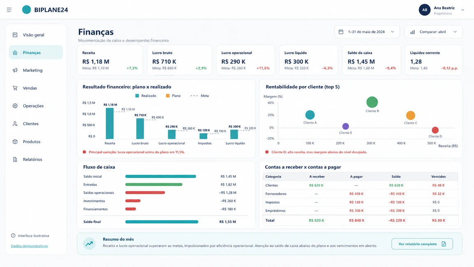474x267 pixels.
Task: Click the Entradas green bar
Action: click(x=154, y=184)
